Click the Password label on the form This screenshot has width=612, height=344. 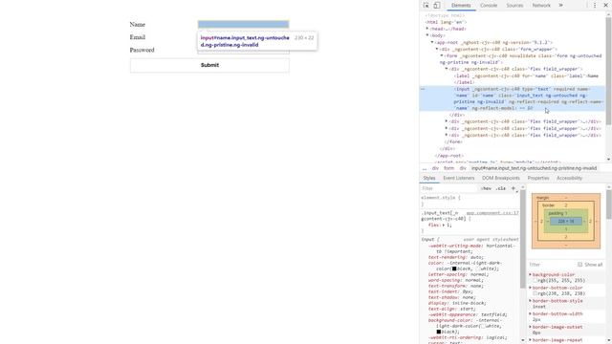coord(142,50)
